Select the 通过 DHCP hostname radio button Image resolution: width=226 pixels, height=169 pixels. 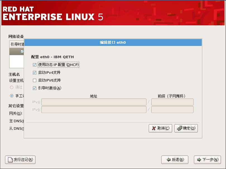click(12, 87)
